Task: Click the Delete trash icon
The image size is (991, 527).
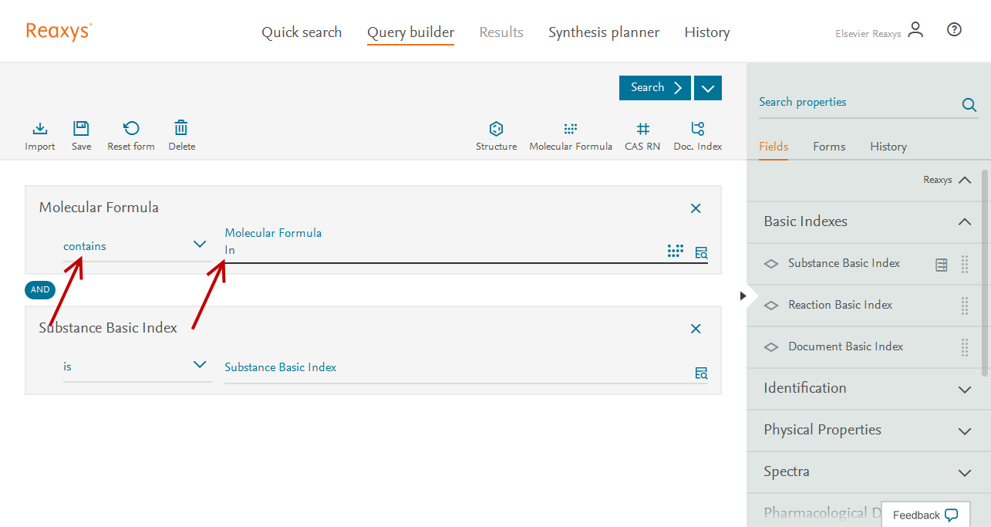Action: [181, 129]
